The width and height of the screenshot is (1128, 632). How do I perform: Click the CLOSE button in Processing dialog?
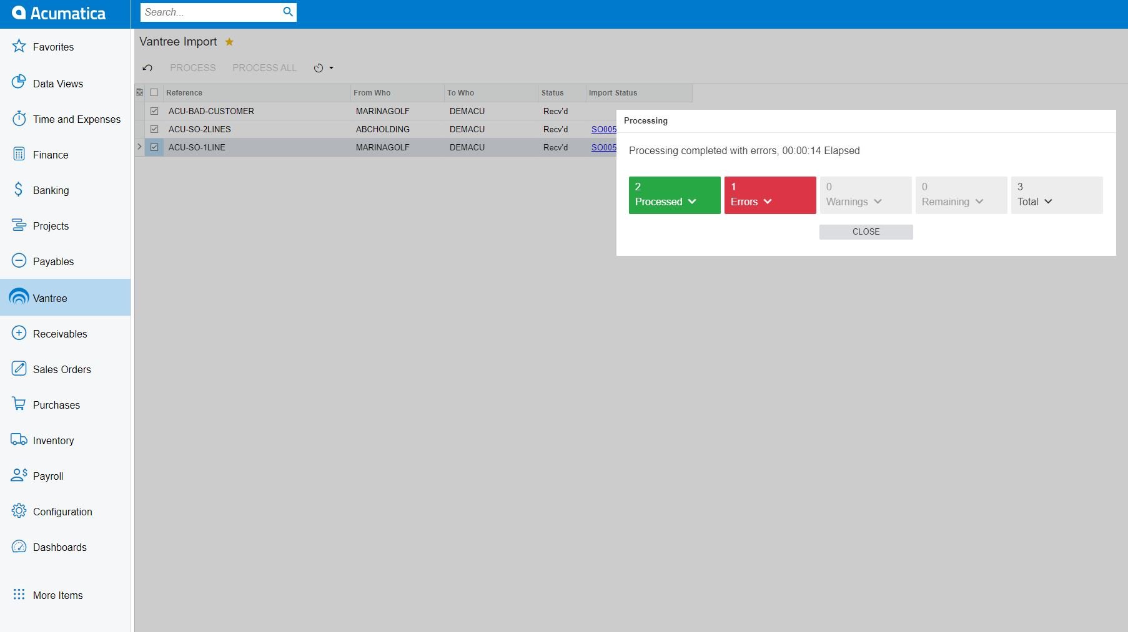pos(866,232)
